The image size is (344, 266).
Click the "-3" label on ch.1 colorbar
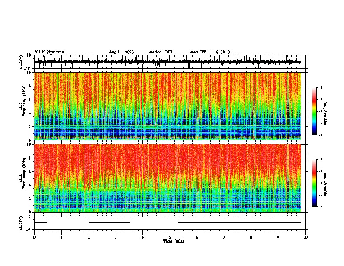[321, 87]
